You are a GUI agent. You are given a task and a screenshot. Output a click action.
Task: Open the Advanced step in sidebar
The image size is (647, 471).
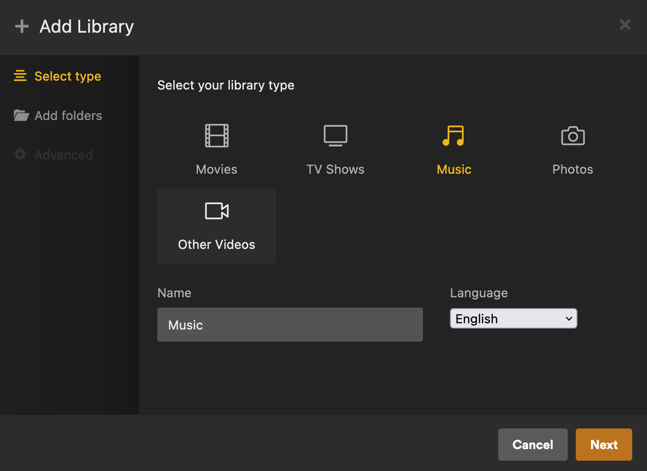coord(64,155)
